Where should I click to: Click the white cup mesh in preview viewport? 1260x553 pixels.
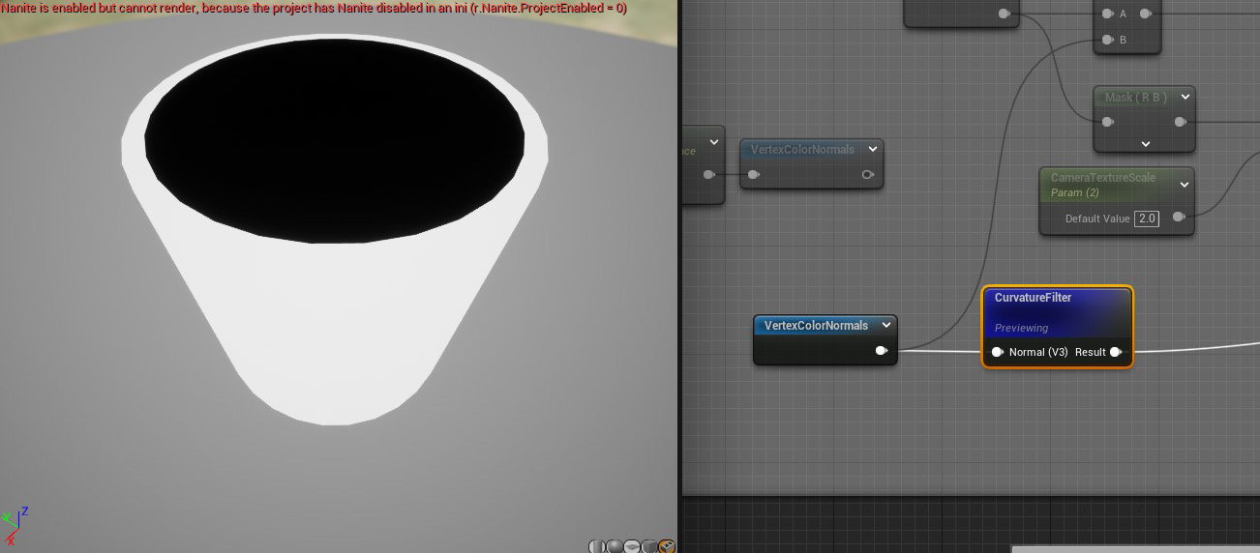click(x=334, y=319)
